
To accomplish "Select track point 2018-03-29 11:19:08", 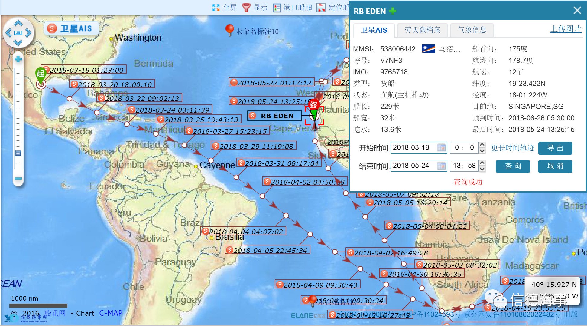I will click(254, 146).
